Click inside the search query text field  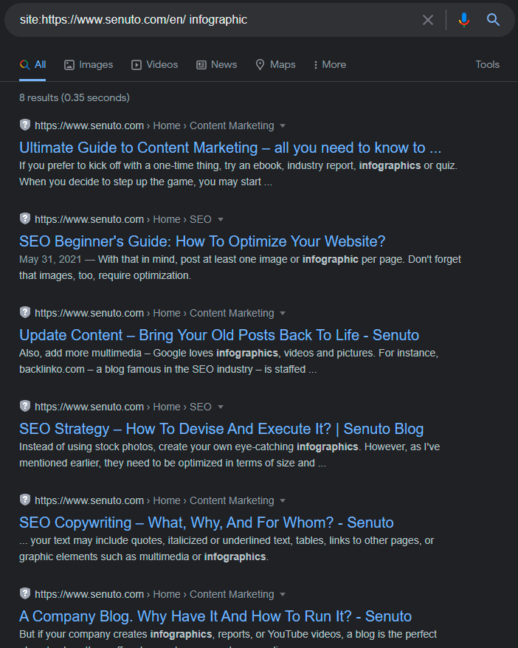pos(215,20)
